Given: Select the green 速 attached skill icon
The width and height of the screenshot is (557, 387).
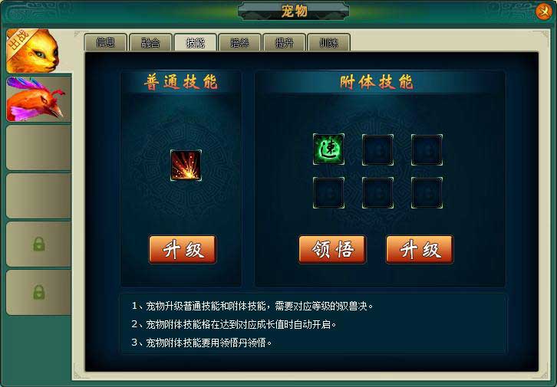Looking at the screenshot, I should pyautogui.click(x=328, y=149).
